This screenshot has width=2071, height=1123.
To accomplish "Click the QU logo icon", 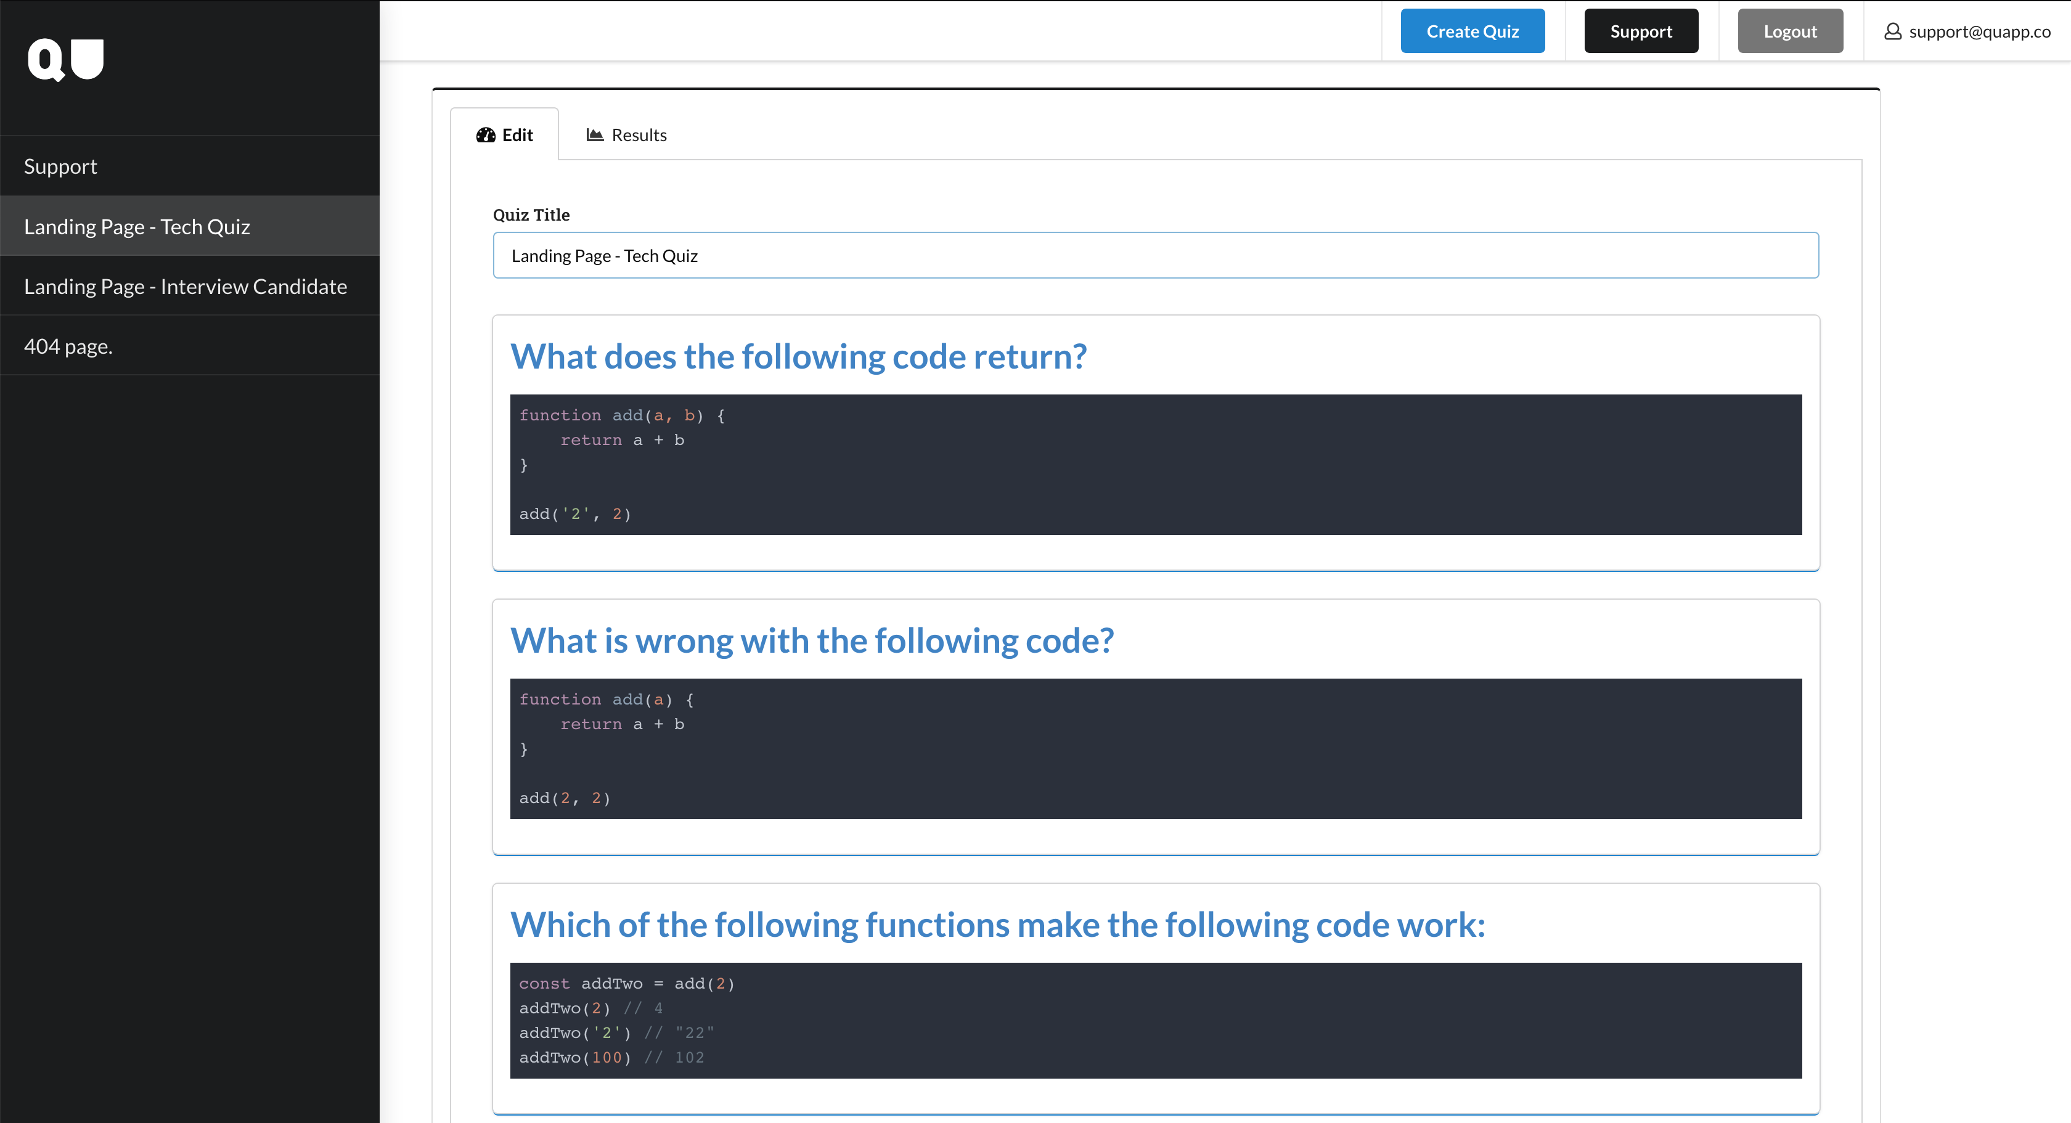I will 66,60.
